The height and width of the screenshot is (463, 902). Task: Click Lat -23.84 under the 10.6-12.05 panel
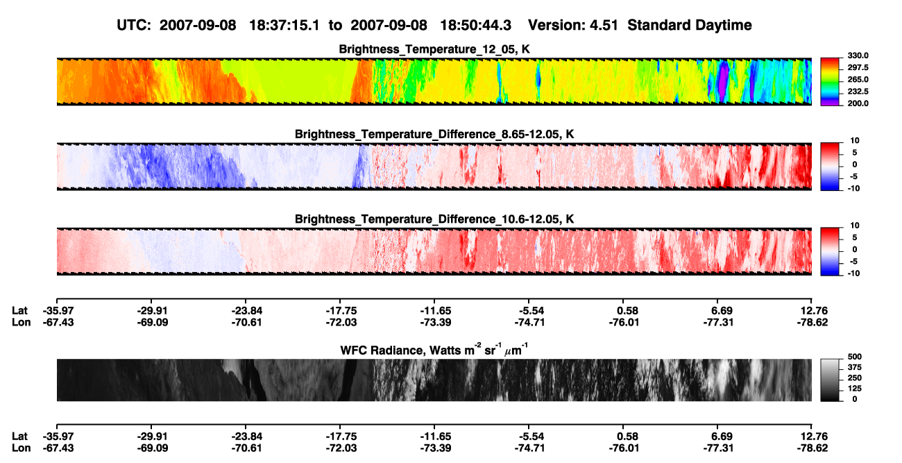246,310
